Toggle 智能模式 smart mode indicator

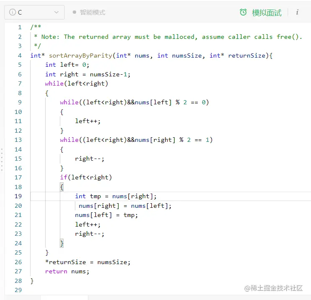click(89, 12)
